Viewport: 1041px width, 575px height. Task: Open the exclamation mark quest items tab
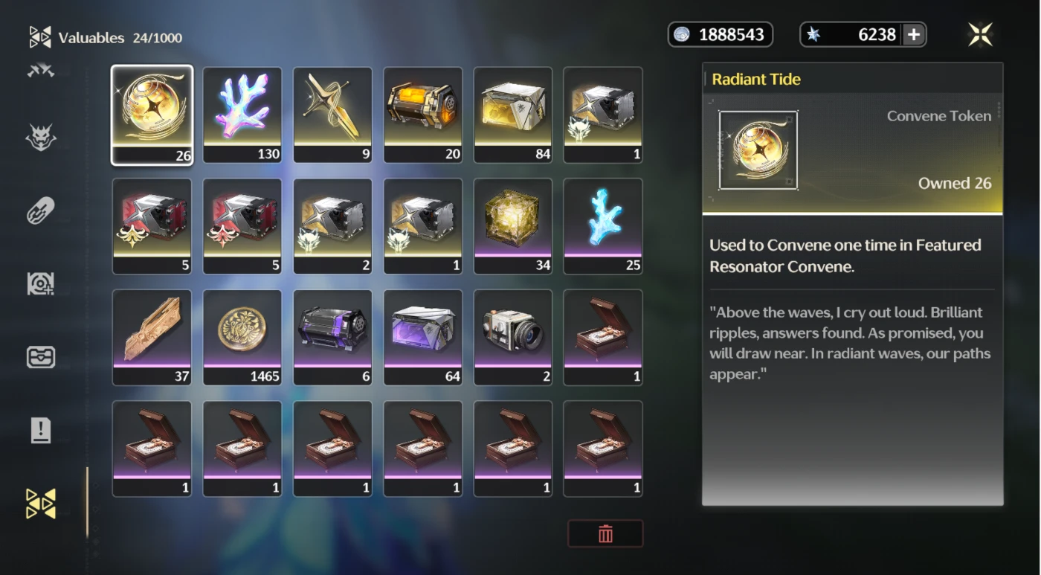(x=41, y=430)
